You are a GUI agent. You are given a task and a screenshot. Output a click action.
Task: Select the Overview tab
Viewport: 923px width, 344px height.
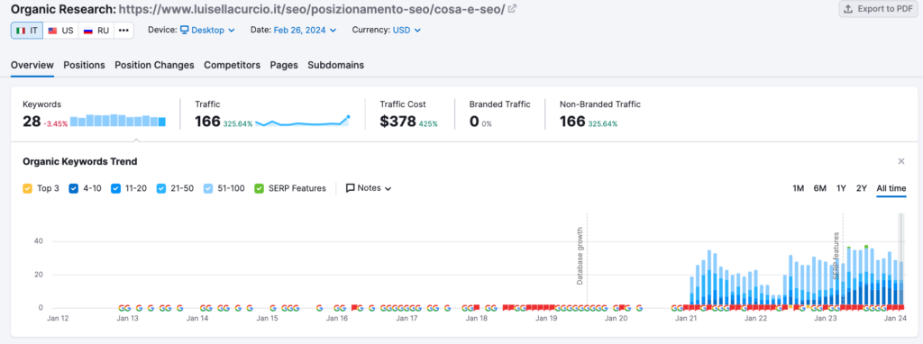[x=32, y=65]
